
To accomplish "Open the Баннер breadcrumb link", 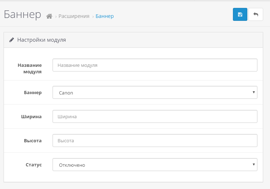I will click(x=104, y=16).
